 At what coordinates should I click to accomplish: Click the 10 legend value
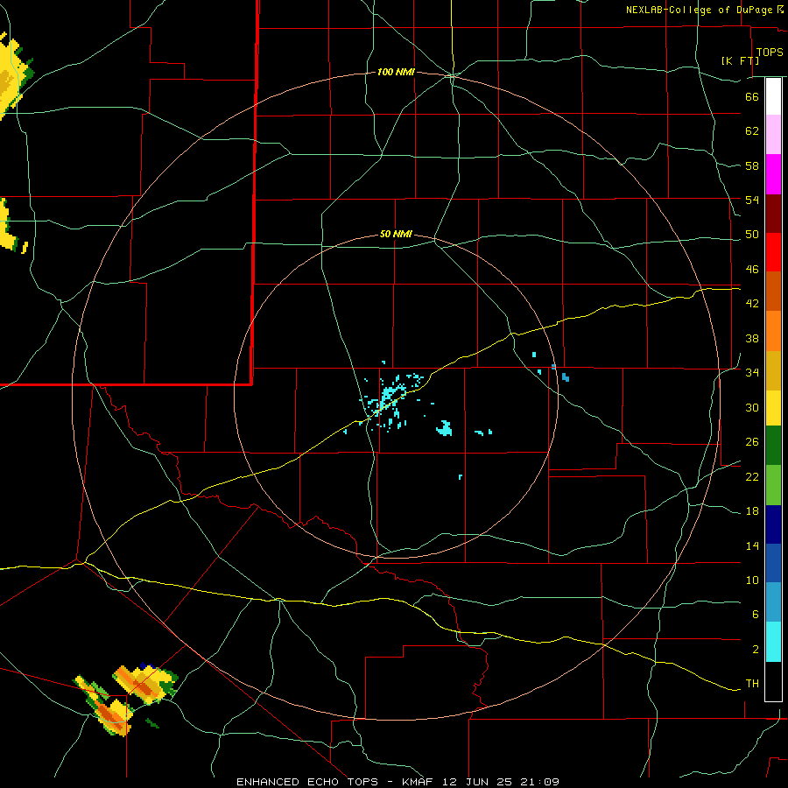[752, 580]
